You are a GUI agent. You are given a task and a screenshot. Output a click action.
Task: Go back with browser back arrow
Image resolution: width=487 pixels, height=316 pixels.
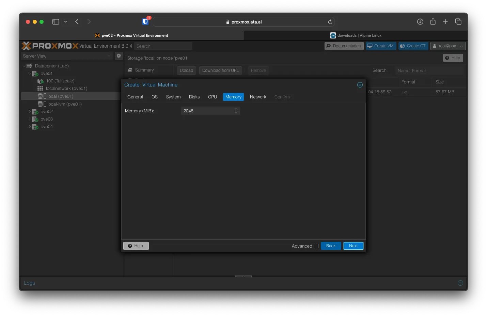pos(77,22)
